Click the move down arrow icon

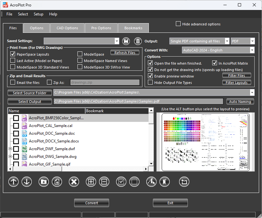pyautogui.click(x=27, y=182)
